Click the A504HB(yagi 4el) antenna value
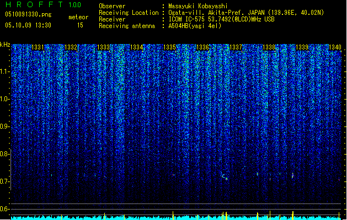The image size is (347, 220). point(195,26)
